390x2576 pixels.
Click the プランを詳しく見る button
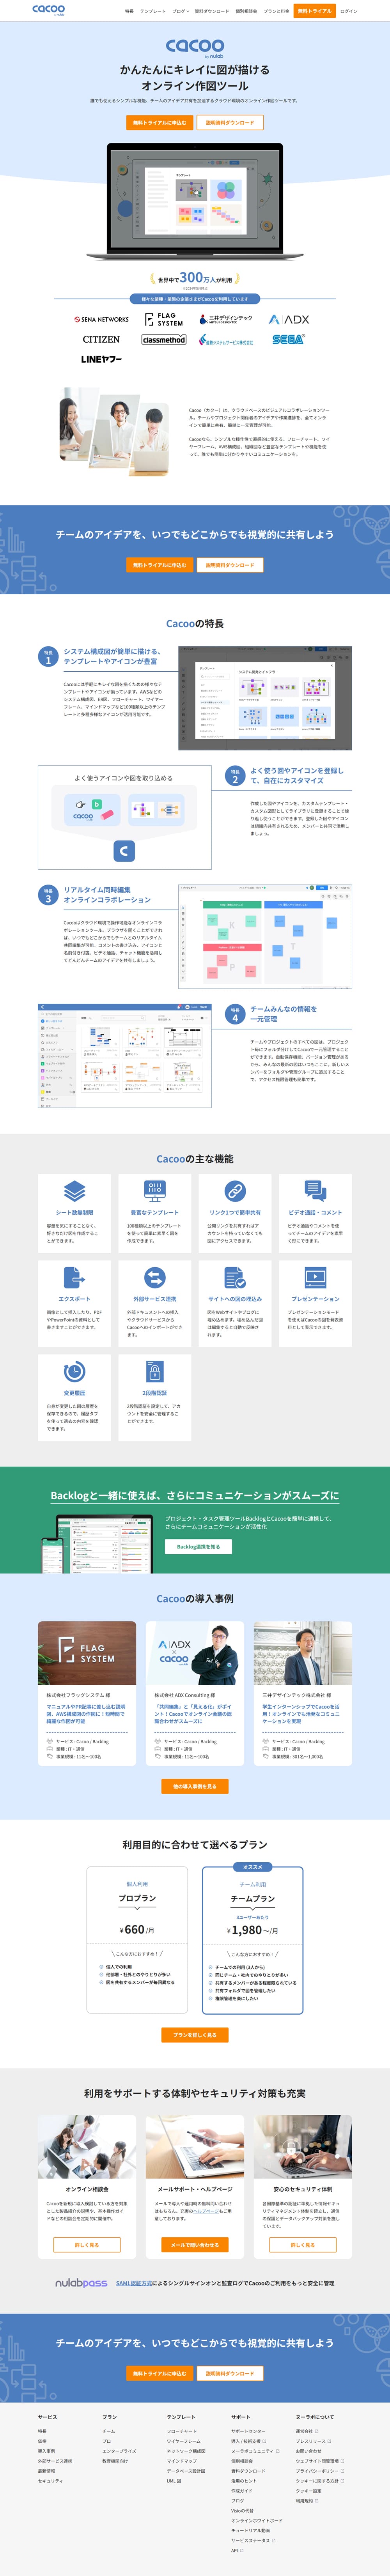click(195, 2035)
